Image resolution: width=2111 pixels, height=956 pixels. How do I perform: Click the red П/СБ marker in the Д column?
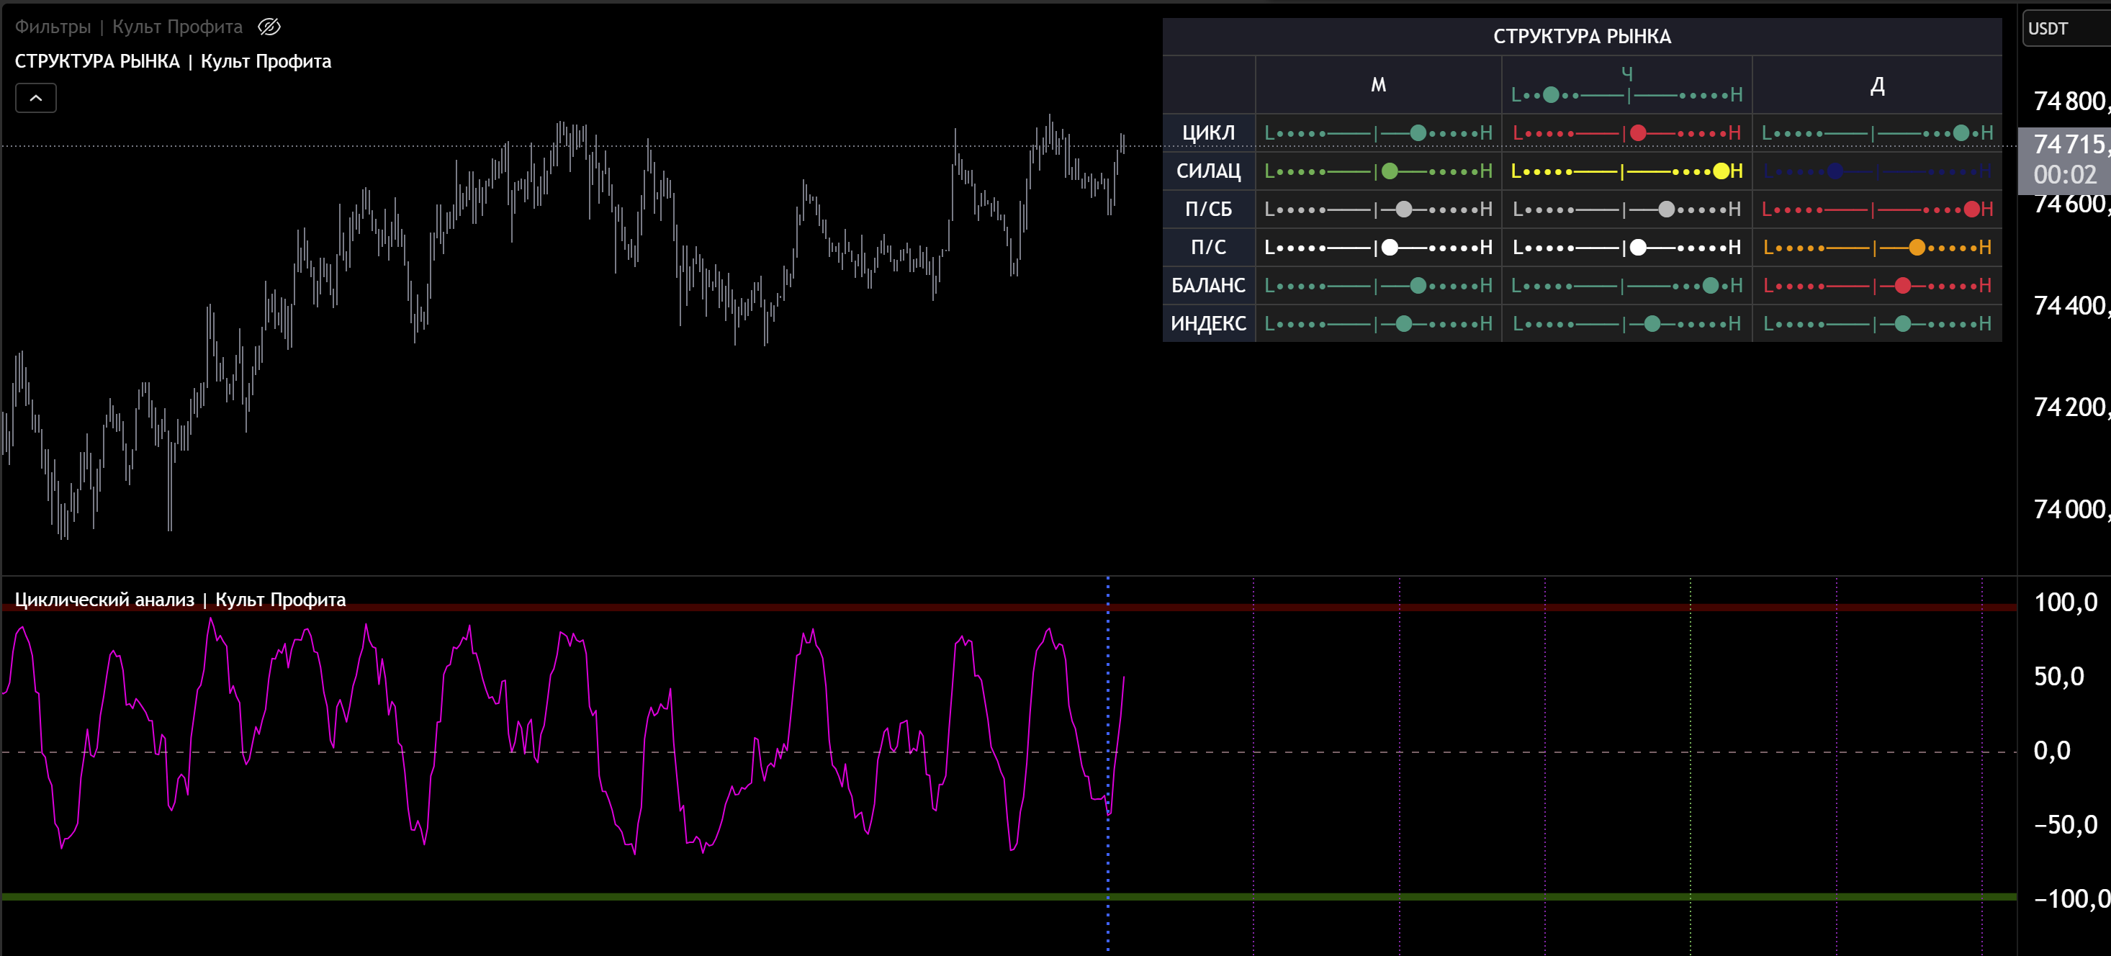pos(1972,209)
